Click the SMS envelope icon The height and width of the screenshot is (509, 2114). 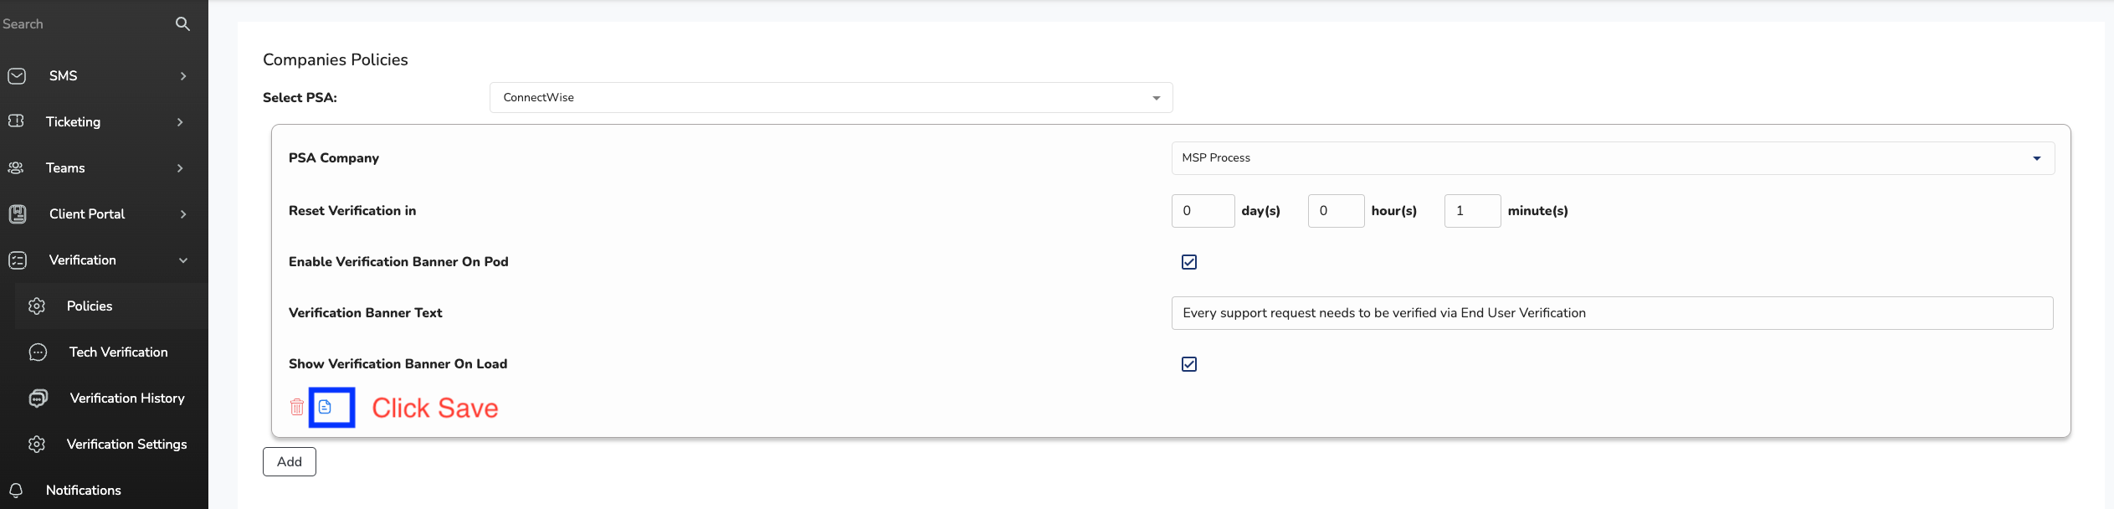coord(17,76)
